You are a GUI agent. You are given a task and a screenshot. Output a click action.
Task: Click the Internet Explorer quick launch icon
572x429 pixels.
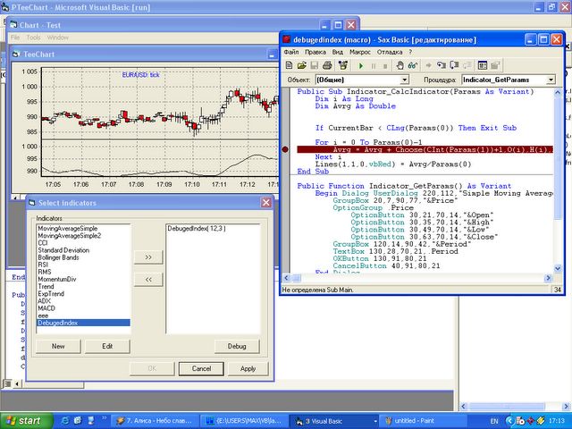[x=65, y=421]
